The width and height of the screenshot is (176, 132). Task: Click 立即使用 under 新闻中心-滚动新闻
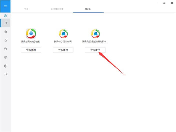tap(63, 50)
